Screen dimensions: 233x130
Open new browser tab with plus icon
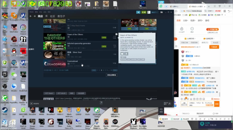pos(209,6)
